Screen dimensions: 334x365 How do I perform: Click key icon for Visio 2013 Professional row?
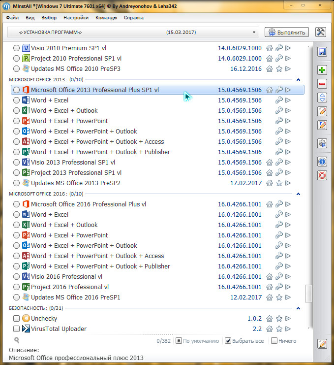pyautogui.click(x=279, y=162)
